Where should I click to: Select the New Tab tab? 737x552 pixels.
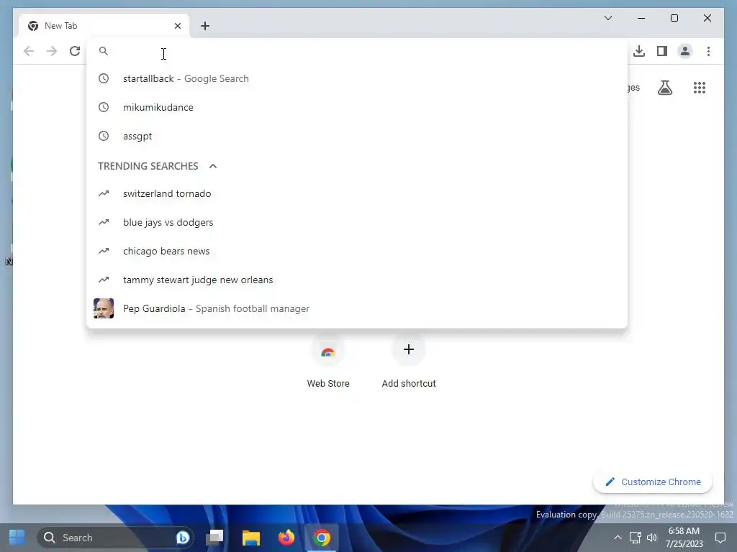[x=104, y=26]
